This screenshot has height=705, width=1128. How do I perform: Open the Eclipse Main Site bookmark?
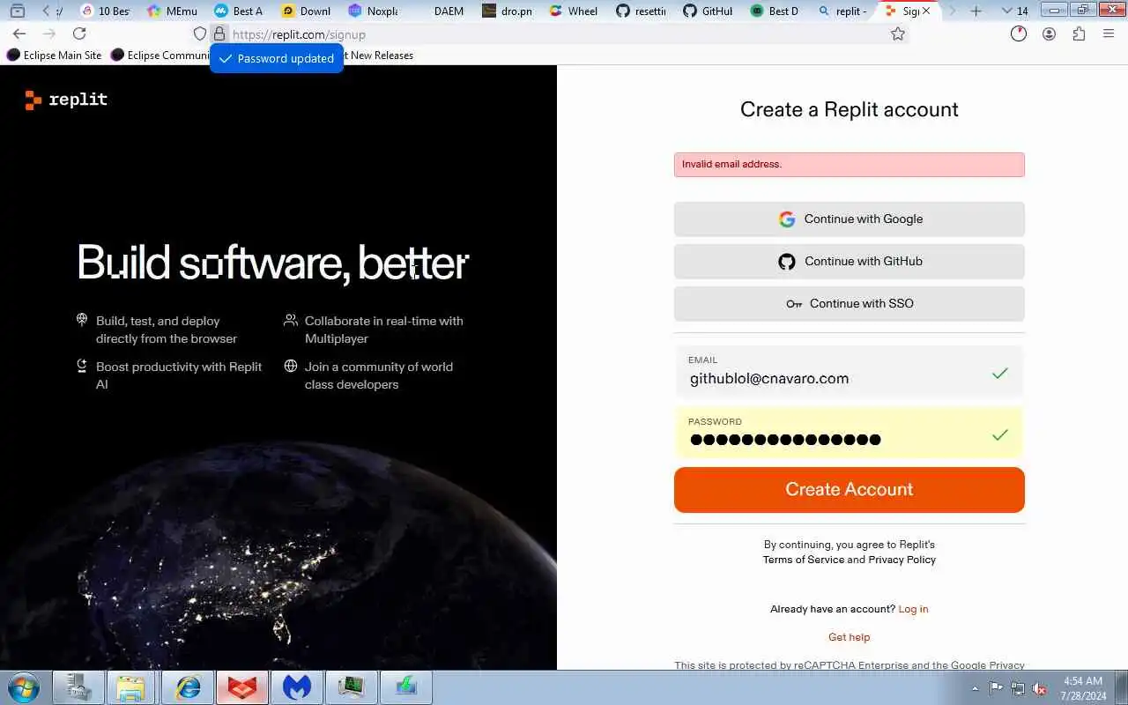tap(54, 55)
